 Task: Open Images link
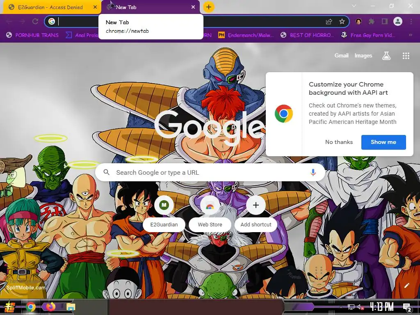363,55
